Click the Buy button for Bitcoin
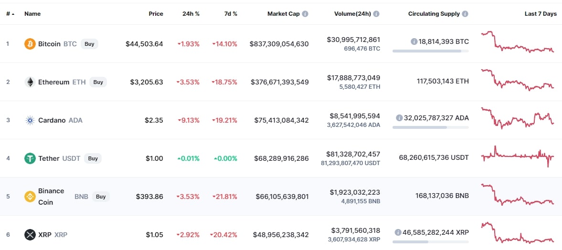 pyautogui.click(x=89, y=44)
